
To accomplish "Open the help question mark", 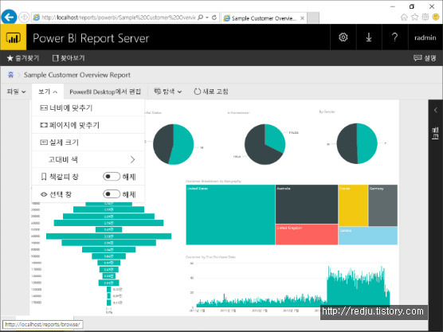I will pos(394,37).
